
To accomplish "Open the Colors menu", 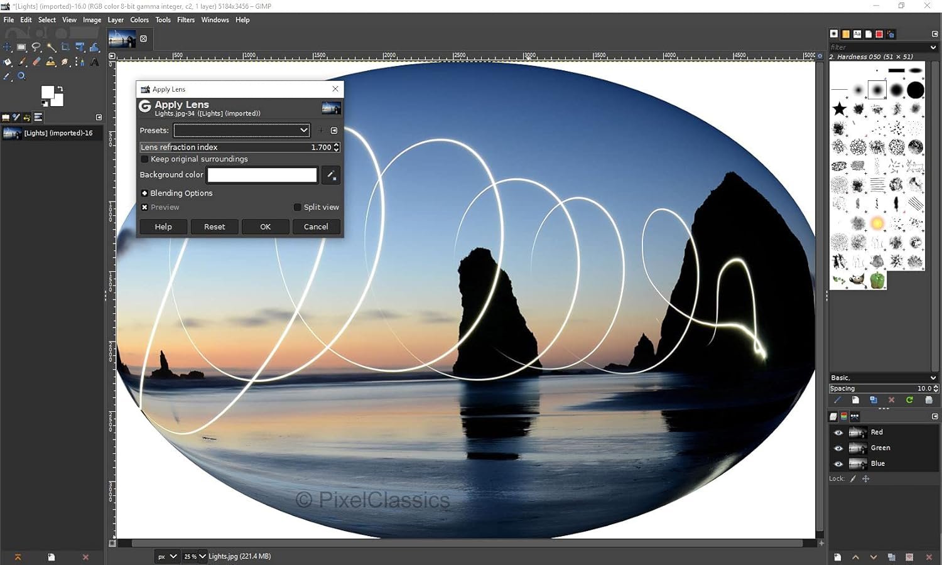I will tap(139, 20).
